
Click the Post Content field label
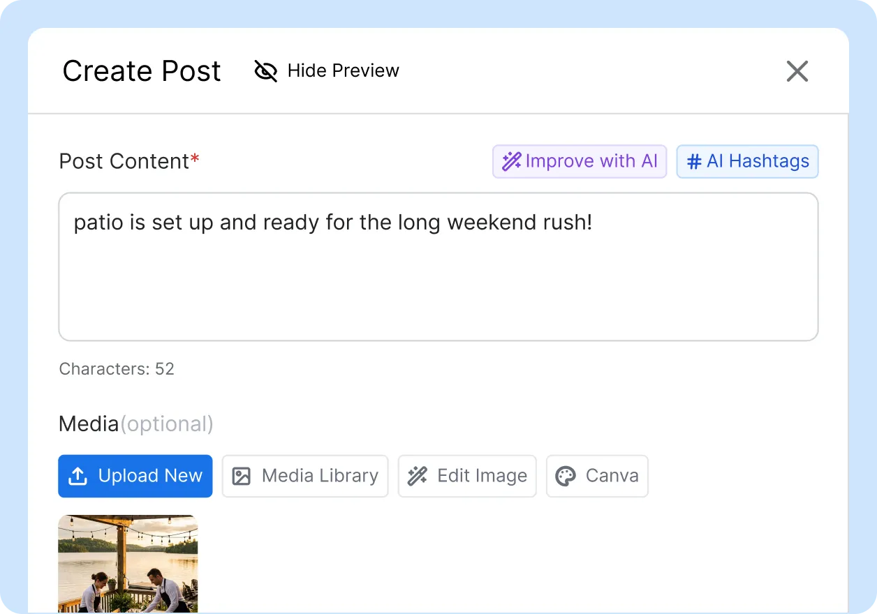[x=124, y=161]
